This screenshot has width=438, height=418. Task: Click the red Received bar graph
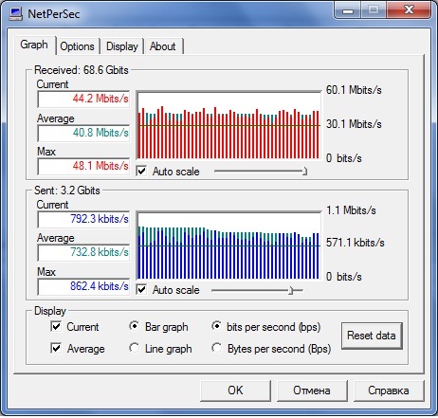[228, 125]
